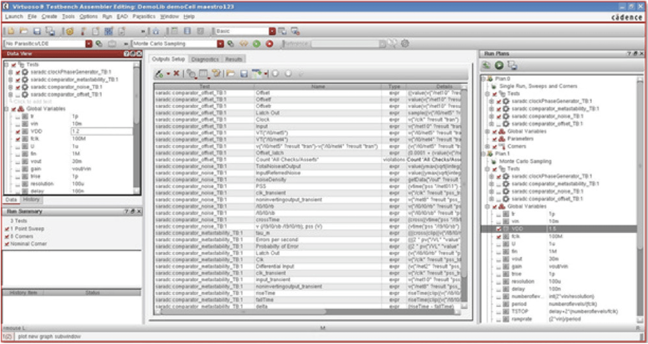The width and height of the screenshot is (648, 344).
Task: Click the setup icon next to Monte Carlo Sampling
Action: pos(231,44)
